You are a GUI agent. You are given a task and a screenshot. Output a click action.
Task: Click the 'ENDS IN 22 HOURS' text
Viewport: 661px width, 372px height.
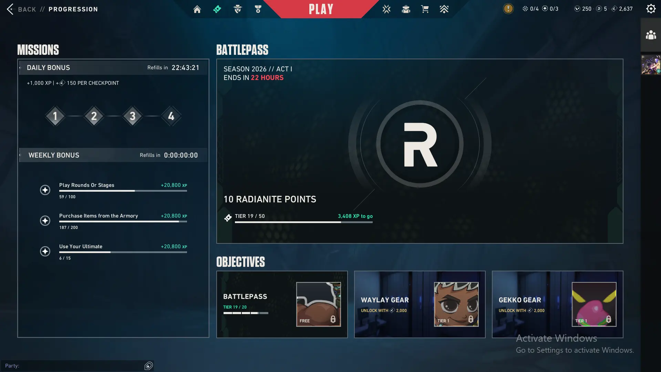(x=254, y=78)
